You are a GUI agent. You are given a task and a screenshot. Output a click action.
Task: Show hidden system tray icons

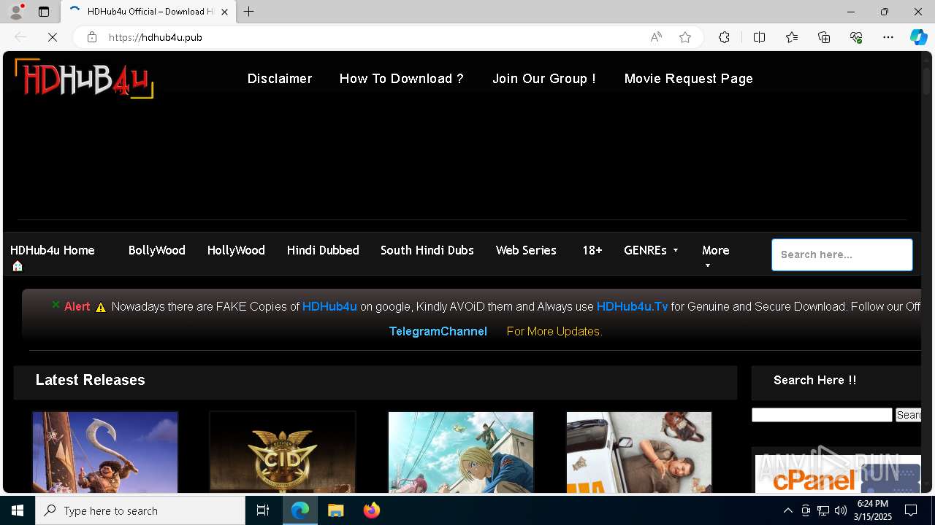pyautogui.click(x=787, y=510)
